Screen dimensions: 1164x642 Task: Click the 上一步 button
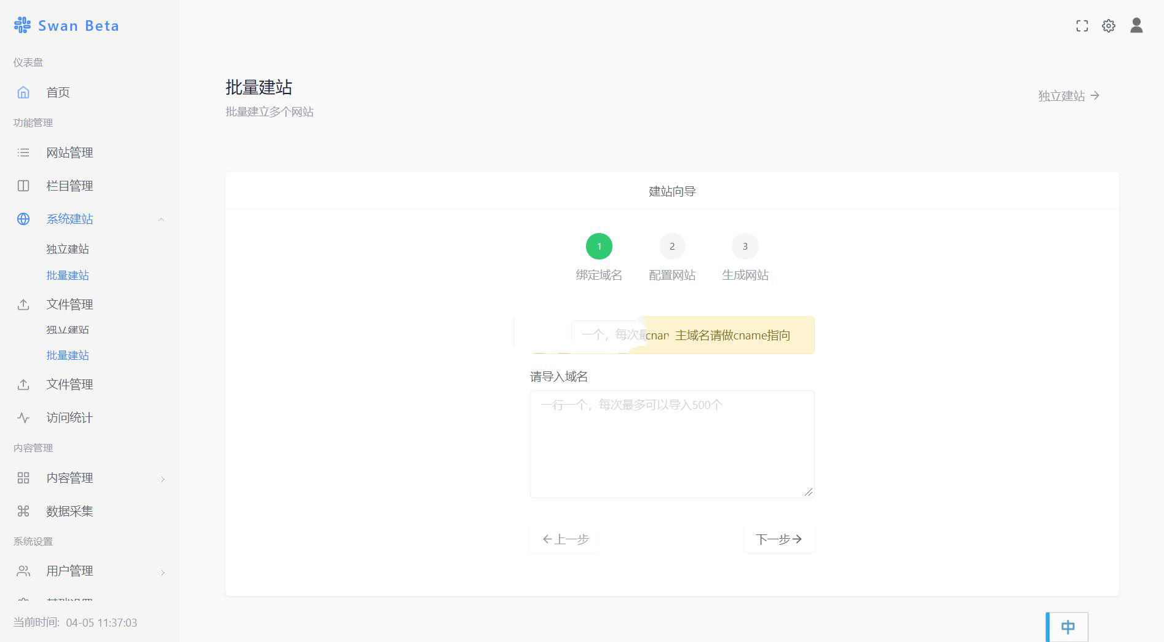tap(565, 539)
